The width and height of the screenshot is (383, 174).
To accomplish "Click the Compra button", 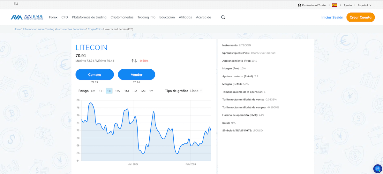I will click(x=95, y=74).
